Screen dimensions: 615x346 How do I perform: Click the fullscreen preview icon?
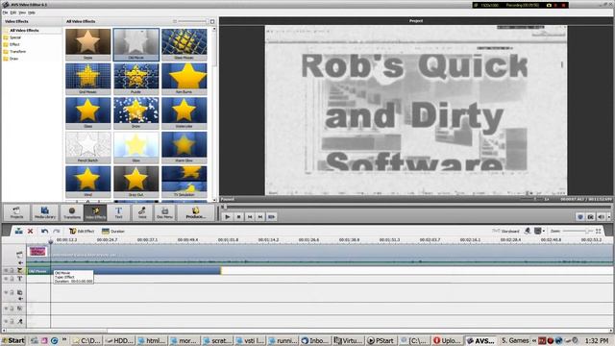[x=580, y=217]
